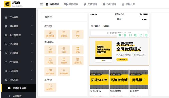Screen dimensions: 169x98
Task: Click the 拓流SCRM product title text
Action: click(96, 91)
